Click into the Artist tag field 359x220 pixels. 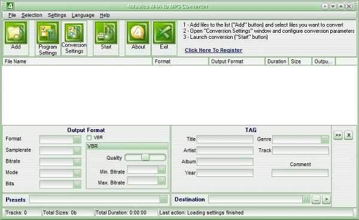click(x=225, y=151)
